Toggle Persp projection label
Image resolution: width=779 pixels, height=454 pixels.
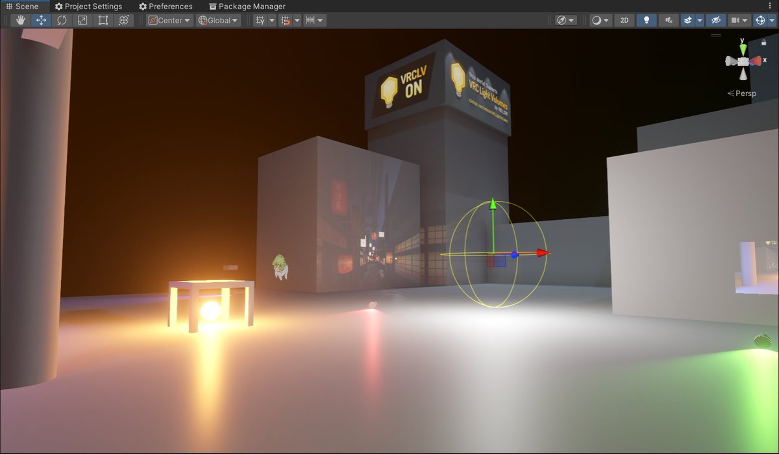click(x=742, y=93)
